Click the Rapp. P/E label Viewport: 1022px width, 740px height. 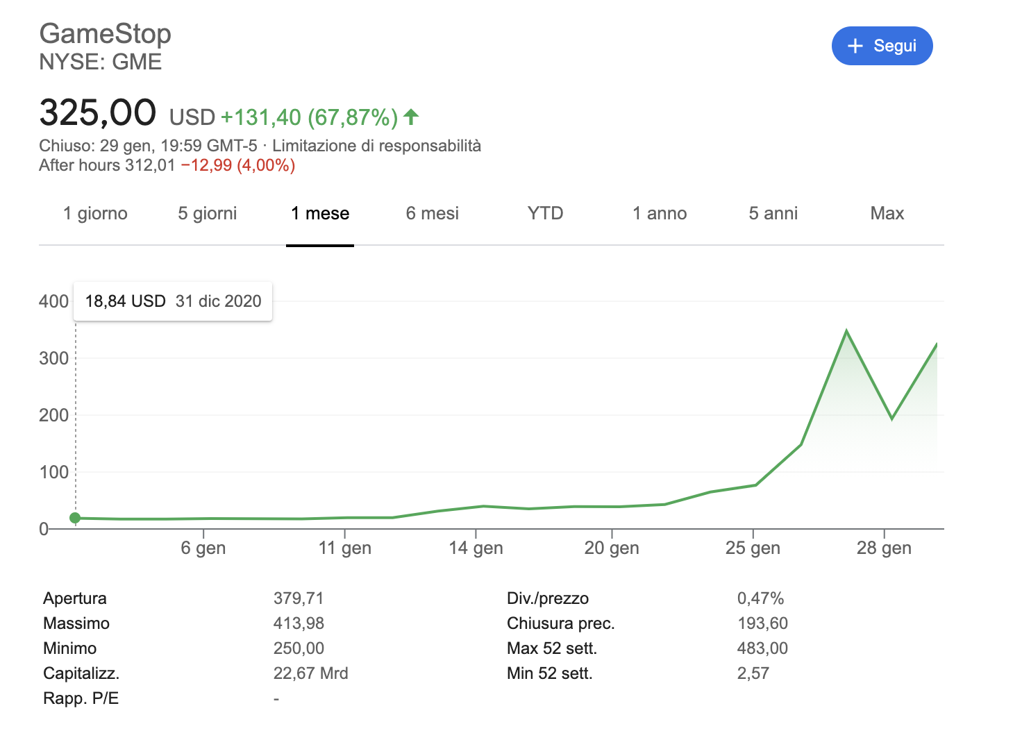(x=81, y=698)
